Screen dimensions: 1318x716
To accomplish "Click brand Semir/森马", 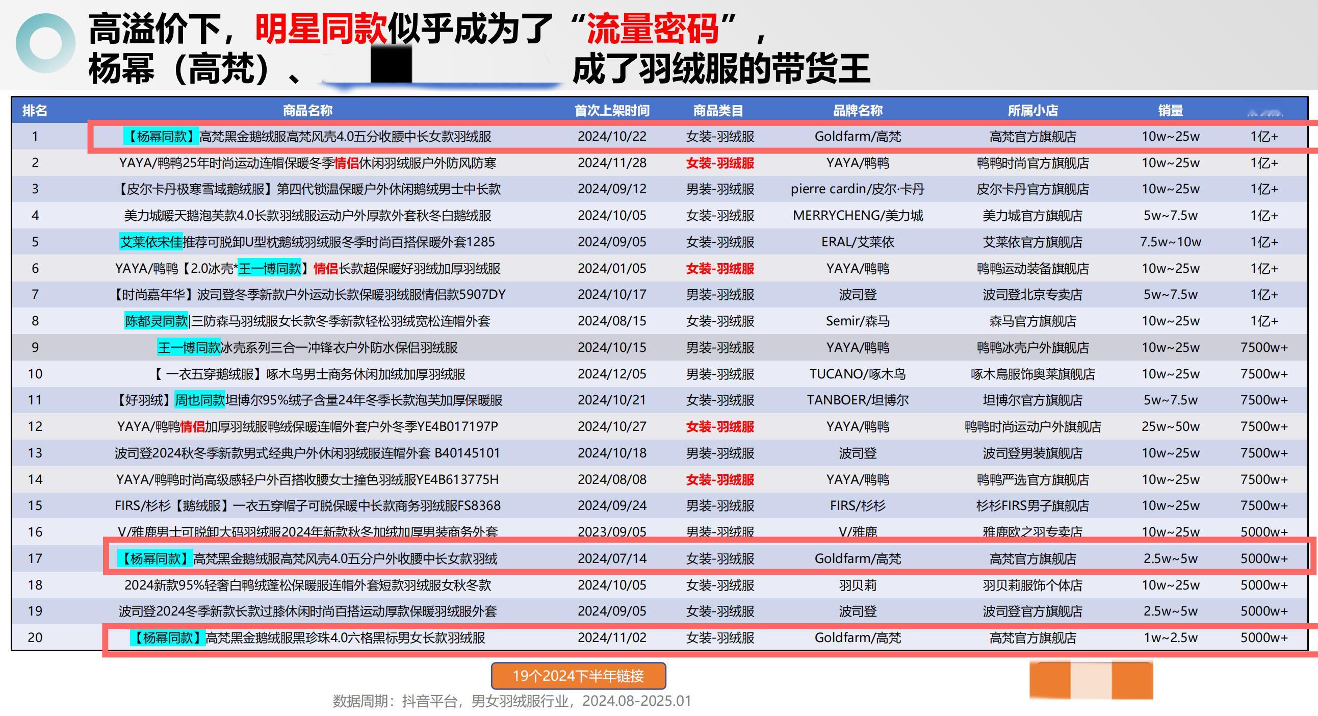I will [858, 321].
